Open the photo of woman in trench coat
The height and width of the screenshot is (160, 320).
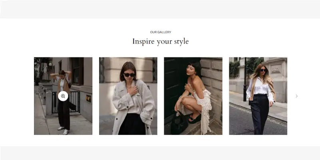pyautogui.click(x=128, y=96)
